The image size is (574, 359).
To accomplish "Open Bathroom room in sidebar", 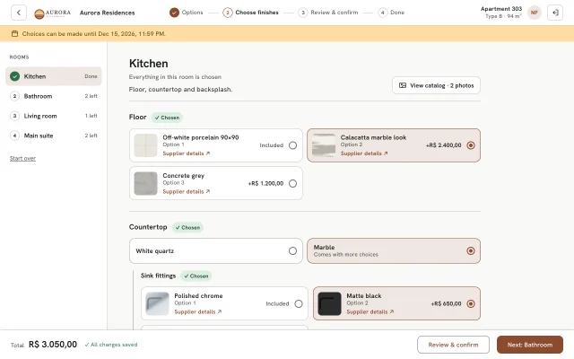I will (54, 96).
